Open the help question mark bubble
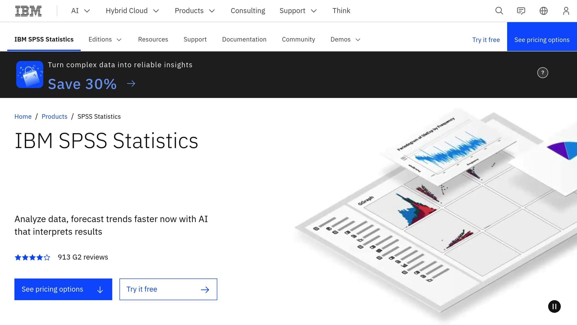This screenshot has height=325, width=577. pos(542,73)
